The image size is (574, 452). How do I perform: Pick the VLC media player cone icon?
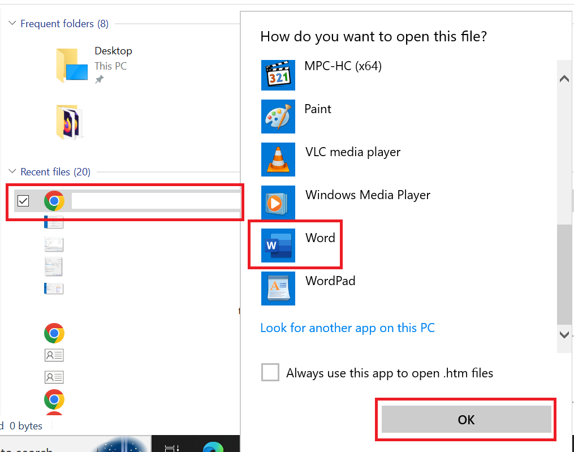(278, 160)
